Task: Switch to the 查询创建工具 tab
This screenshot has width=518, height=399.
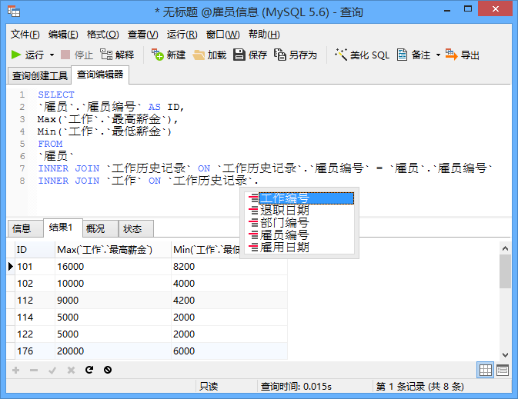Action: point(40,76)
